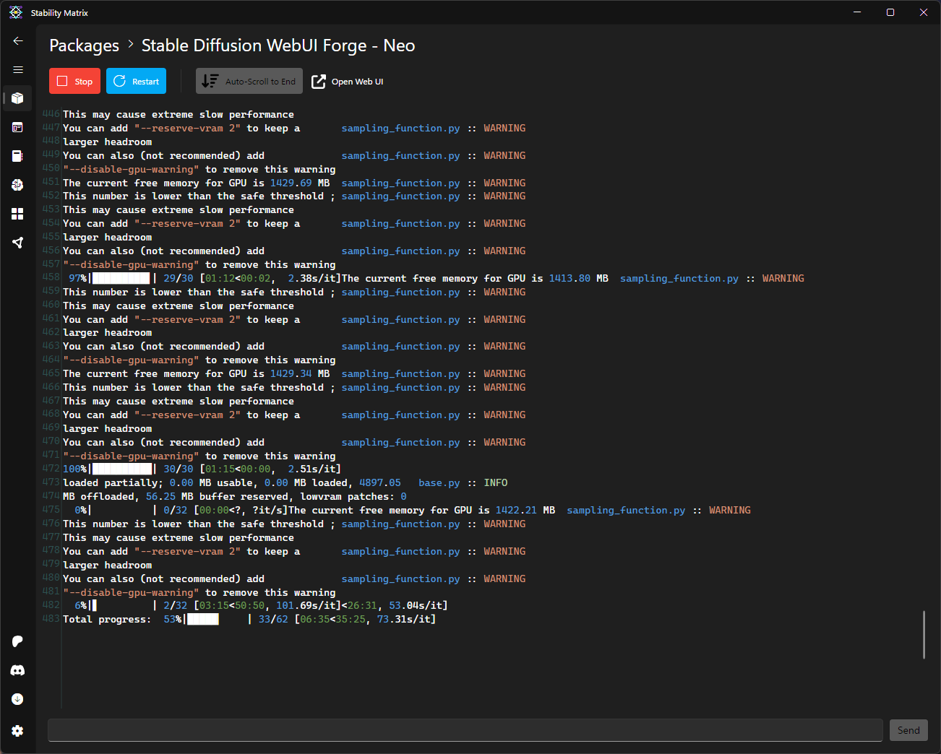Open the Packages cube icon in sidebar
This screenshot has width=941, height=754.
tap(18, 98)
